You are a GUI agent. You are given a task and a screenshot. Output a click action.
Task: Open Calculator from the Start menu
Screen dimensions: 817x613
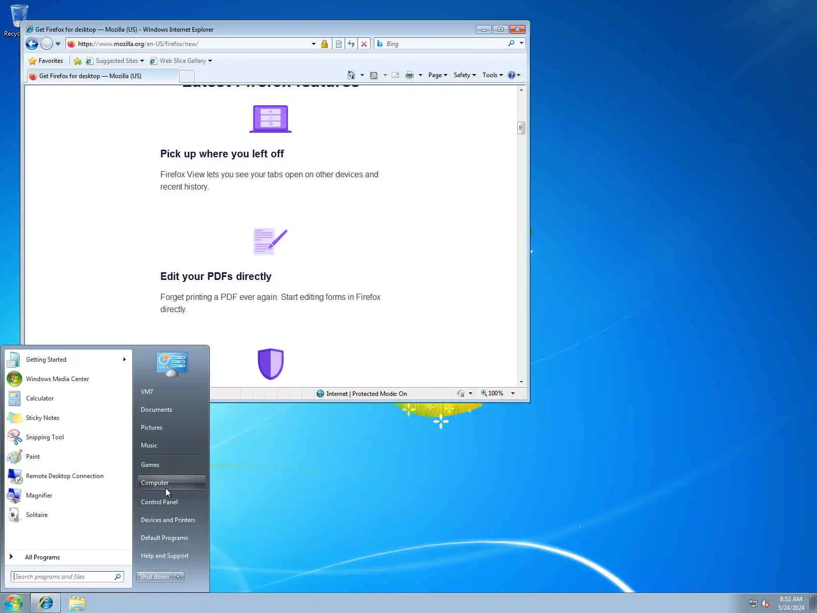(x=68, y=398)
